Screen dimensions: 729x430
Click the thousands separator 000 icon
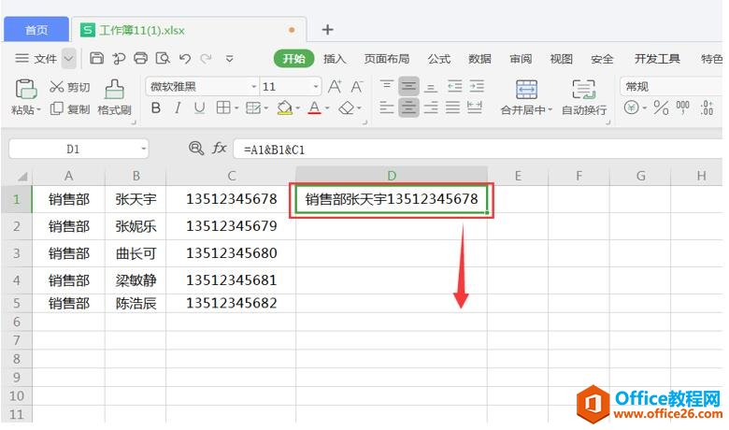tap(682, 107)
